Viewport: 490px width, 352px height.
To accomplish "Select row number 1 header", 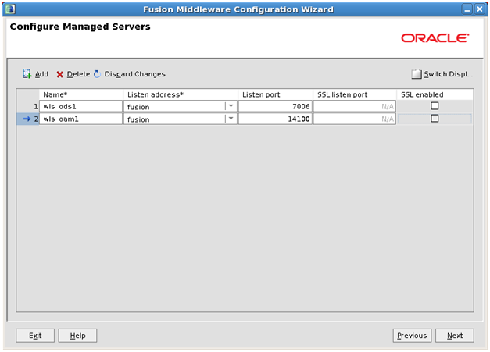I will [28, 106].
